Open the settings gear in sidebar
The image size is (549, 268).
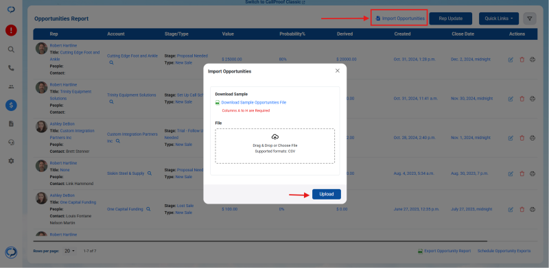point(11,161)
